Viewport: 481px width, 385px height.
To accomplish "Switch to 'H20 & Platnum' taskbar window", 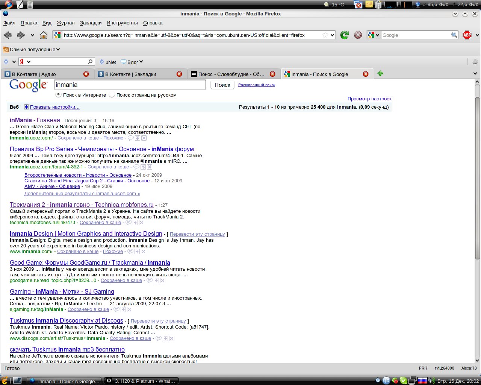I will pos(141,381).
